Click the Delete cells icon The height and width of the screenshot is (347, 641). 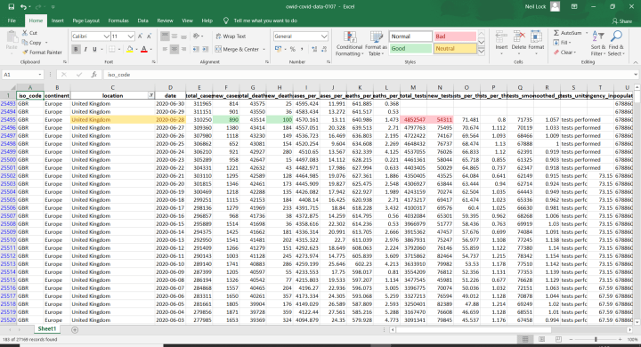tap(518, 37)
